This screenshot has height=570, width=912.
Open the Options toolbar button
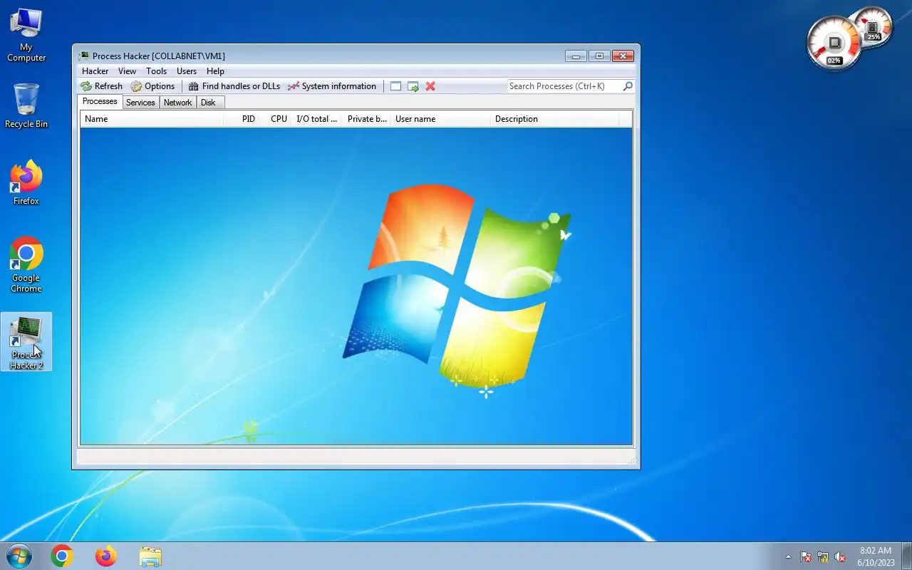[152, 86]
